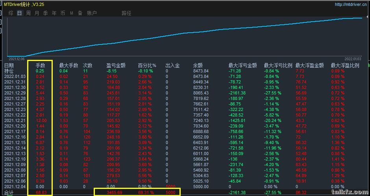
Task: Open the 账户 account tab
Action: point(92,13)
